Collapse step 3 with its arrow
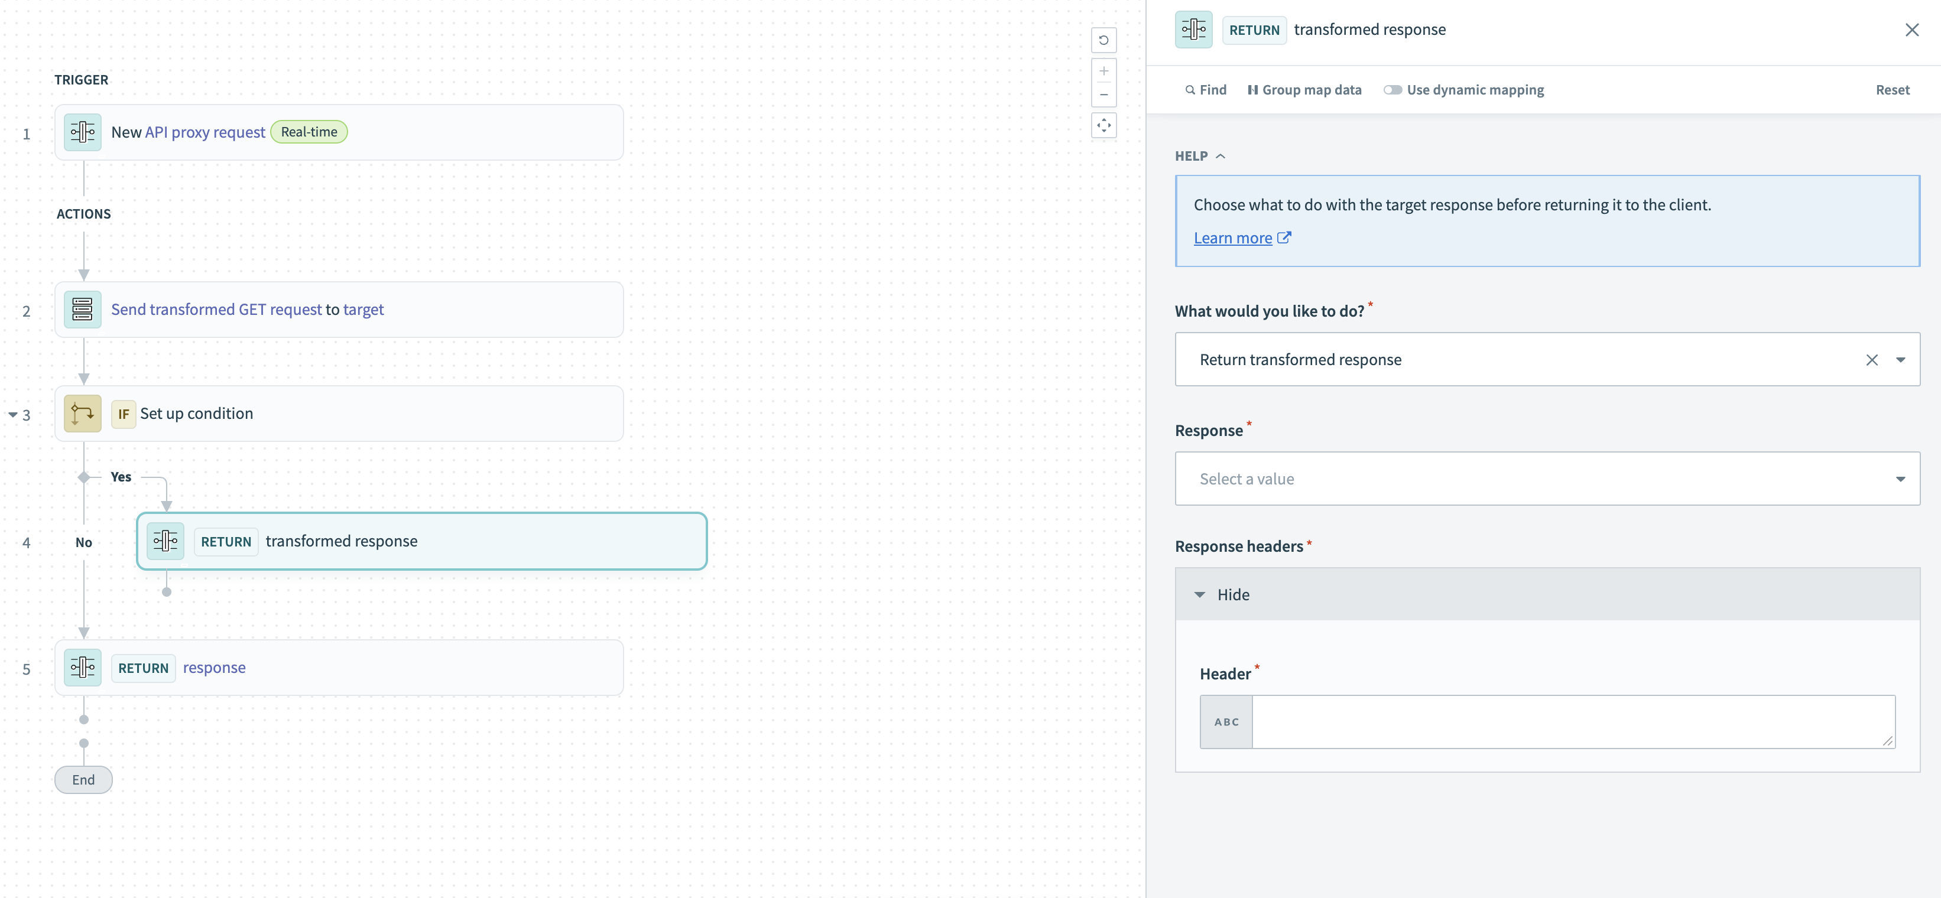 click(x=13, y=415)
